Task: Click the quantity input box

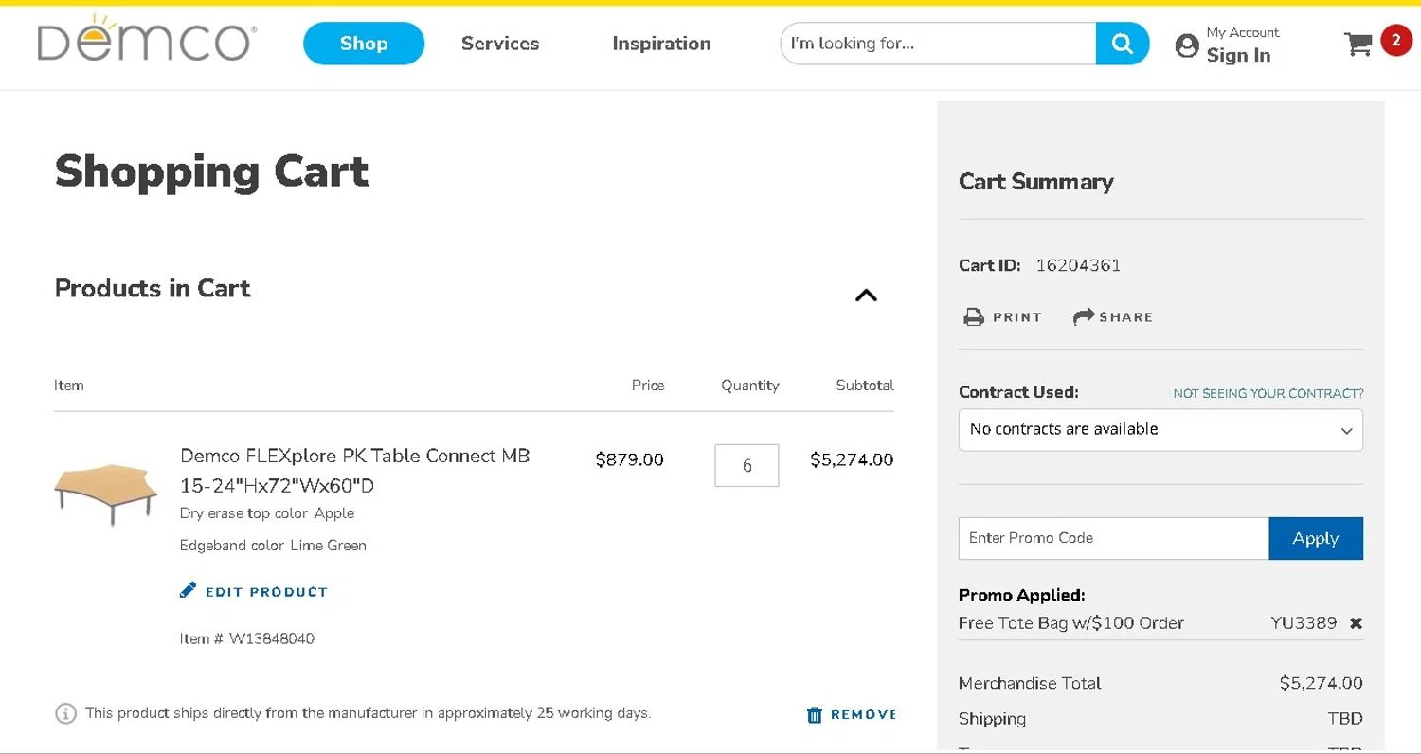Action: tap(746, 465)
